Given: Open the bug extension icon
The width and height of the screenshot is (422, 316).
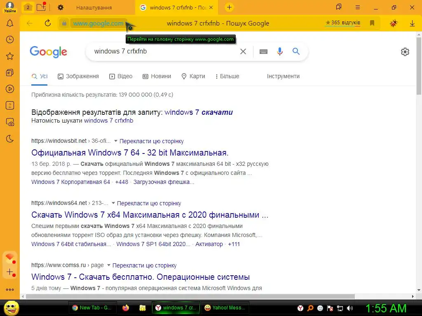Looking at the screenshot, I should [394, 23].
